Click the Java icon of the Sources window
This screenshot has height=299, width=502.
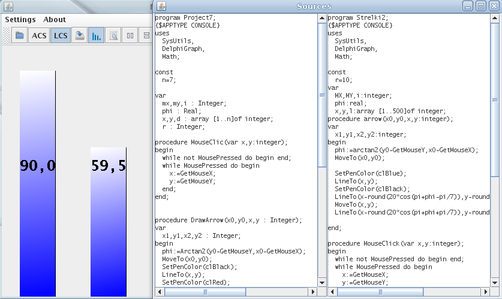(x=162, y=6)
